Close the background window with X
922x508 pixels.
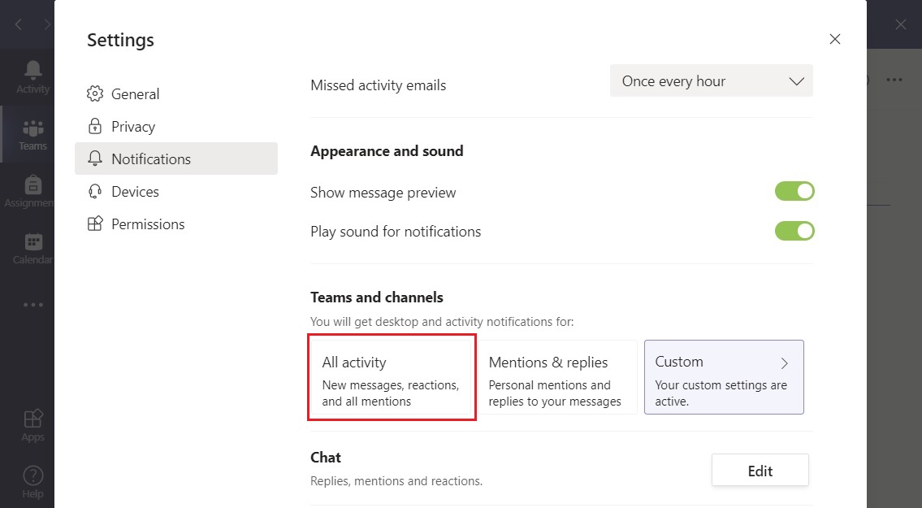[900, 24]
